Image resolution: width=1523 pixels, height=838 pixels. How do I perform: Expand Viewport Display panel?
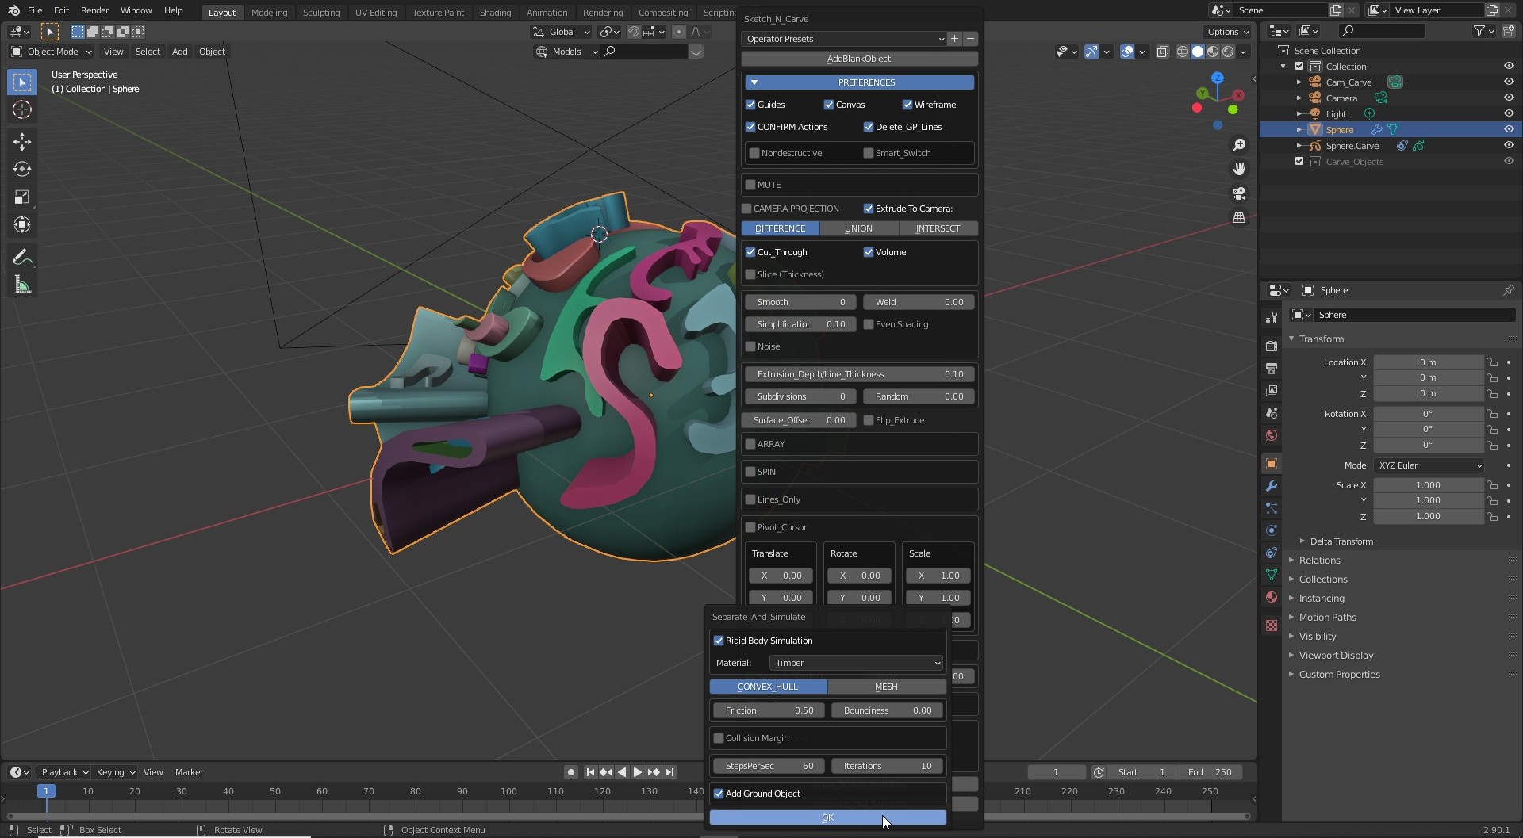click(1336, 656)
